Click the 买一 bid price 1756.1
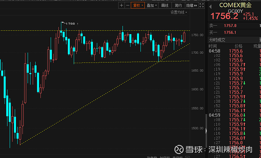The image size is (261, 158). point(230,33)
